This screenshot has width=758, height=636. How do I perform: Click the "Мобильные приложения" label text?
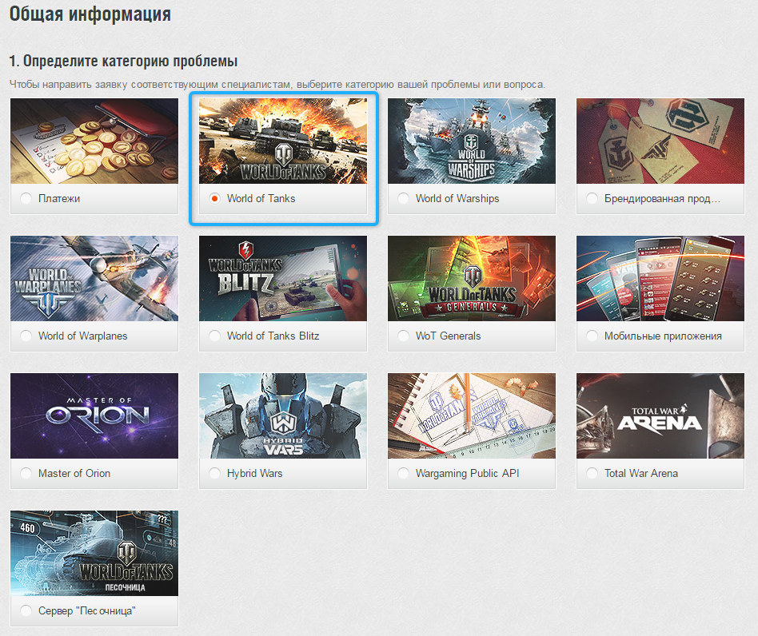coord(663,336)
